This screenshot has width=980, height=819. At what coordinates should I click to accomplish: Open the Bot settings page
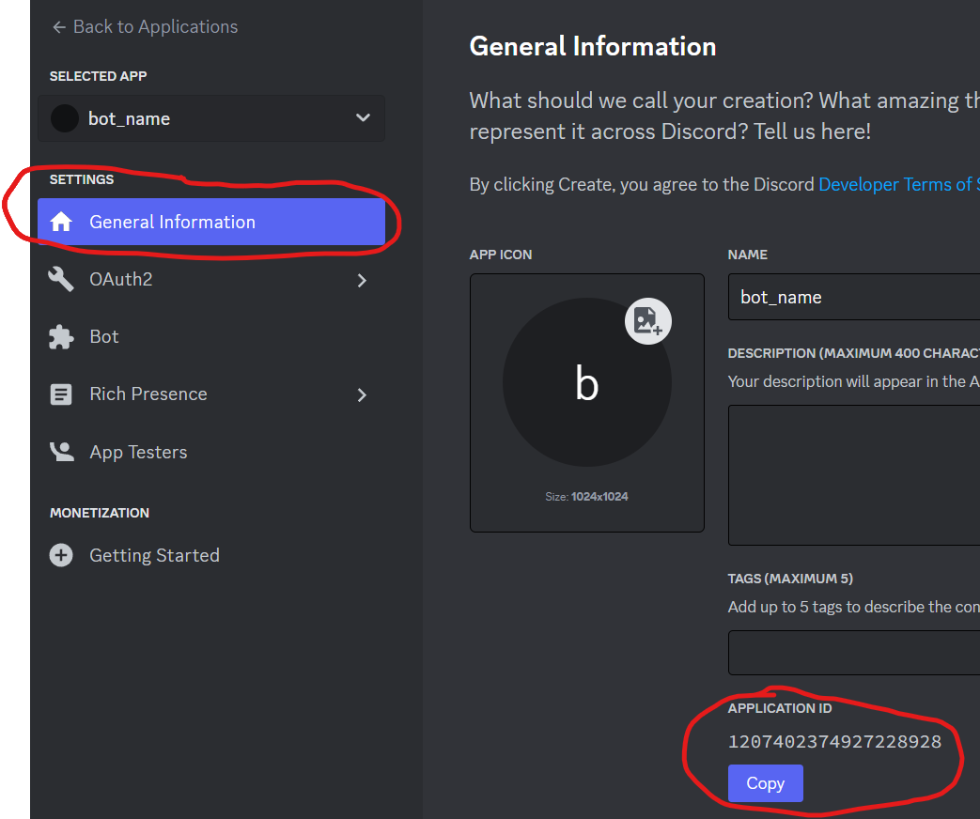coord(211,337)
